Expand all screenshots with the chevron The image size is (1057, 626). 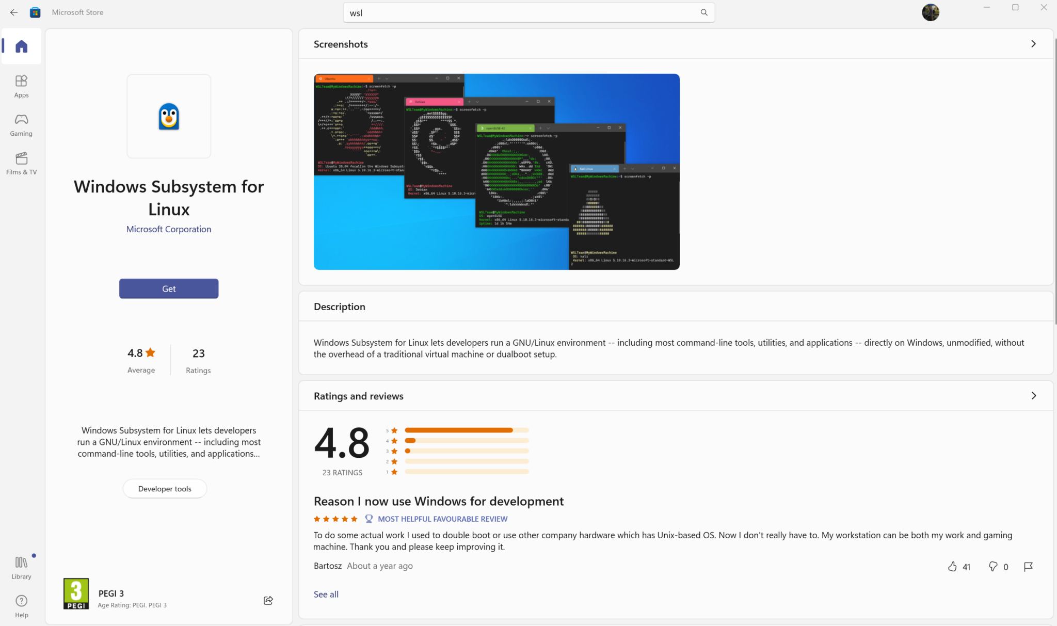[1033, 44]
